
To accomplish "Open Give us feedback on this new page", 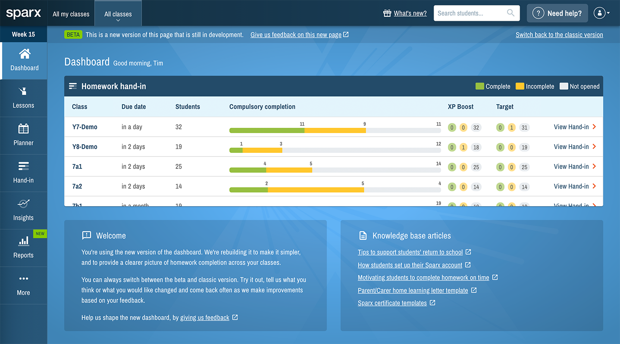I will [296, 35].
